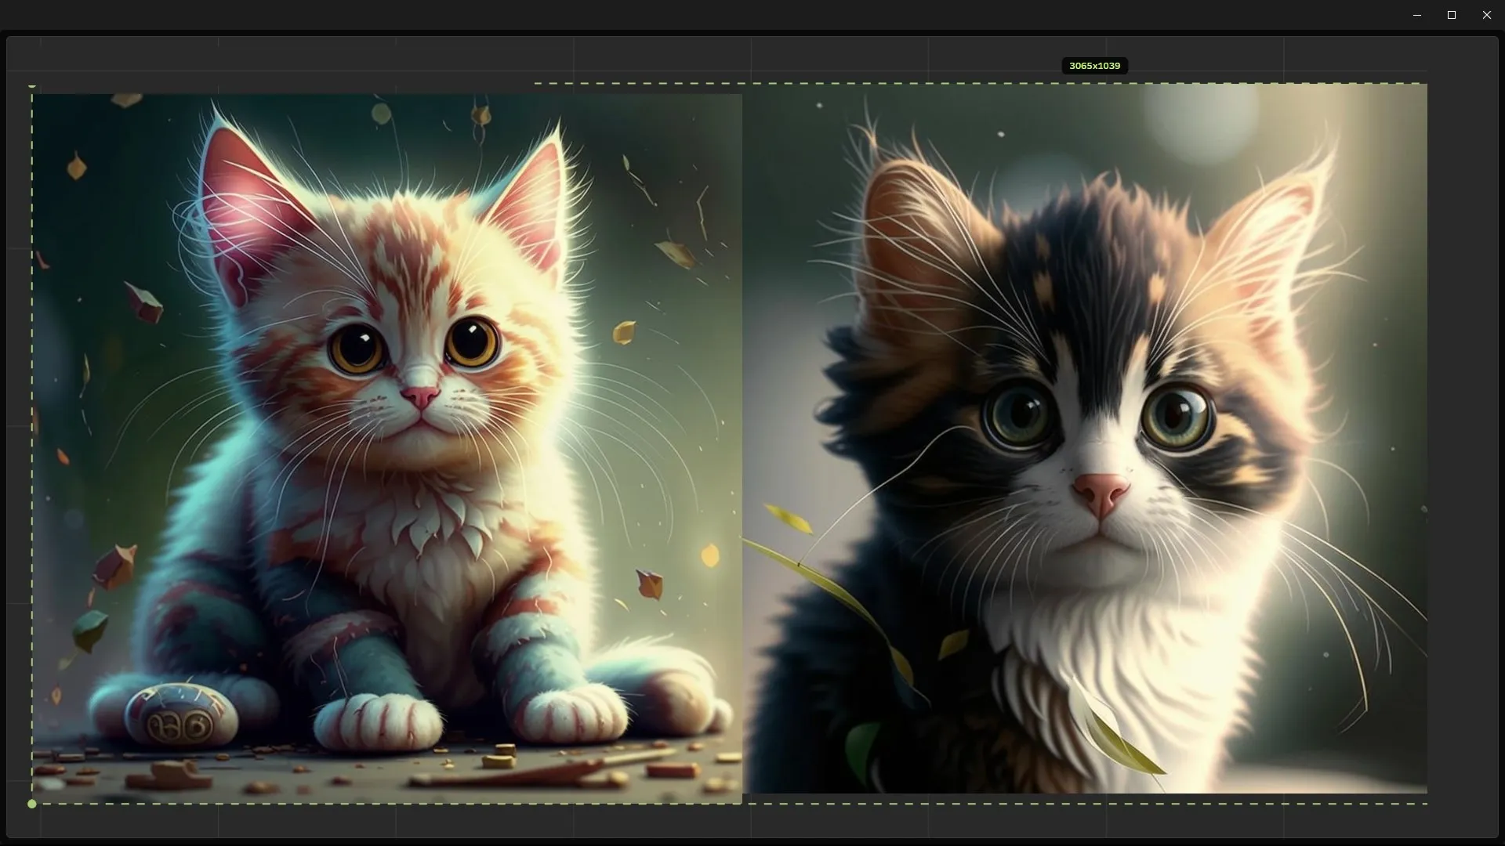Click the orange kitten's pink nose

421,396
